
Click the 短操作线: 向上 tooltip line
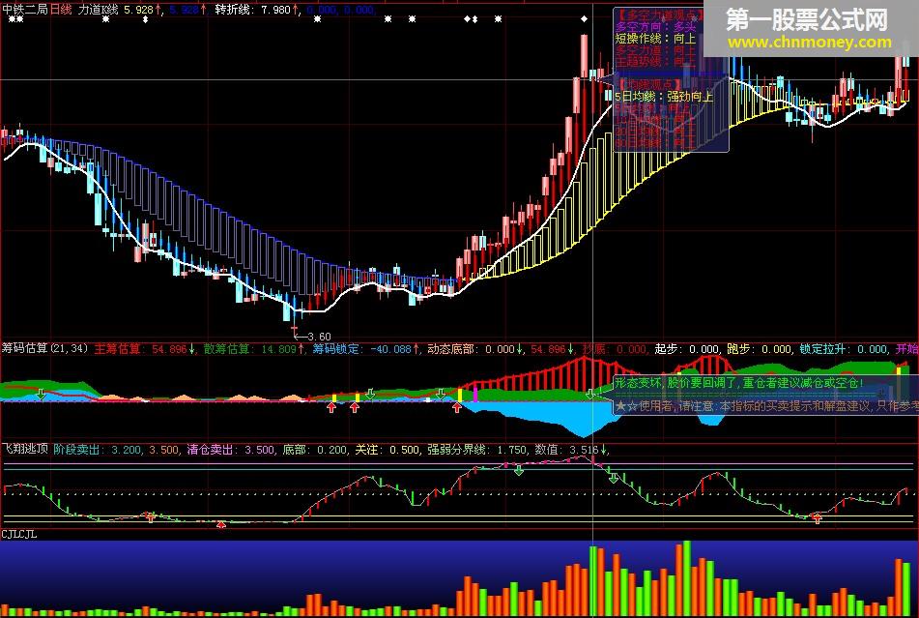(654, 39)
